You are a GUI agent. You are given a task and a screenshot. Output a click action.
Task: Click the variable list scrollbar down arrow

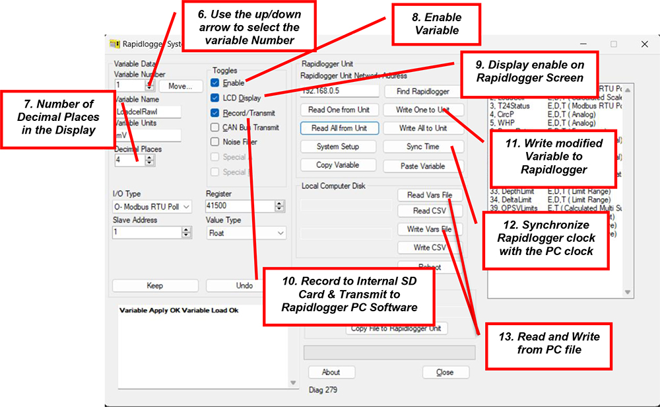point(627,292)
